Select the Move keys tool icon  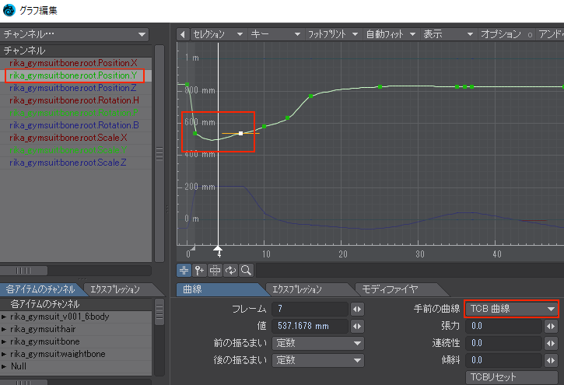click(184, 271)
